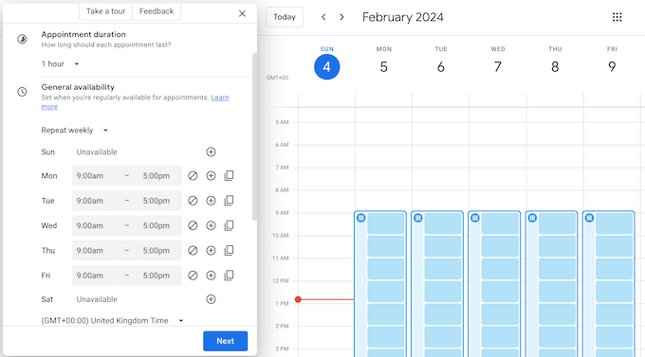Screen dimensions: 645x357
Task: Select Wednesday 7 date header
Action: click(x=498, y=66)
